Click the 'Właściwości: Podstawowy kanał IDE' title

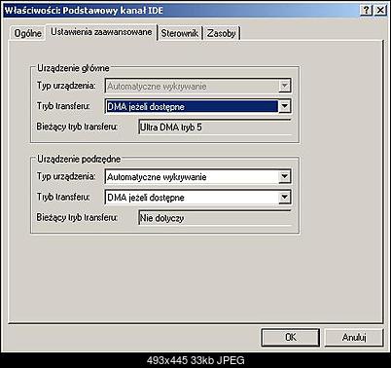click(x=84, y=11)
